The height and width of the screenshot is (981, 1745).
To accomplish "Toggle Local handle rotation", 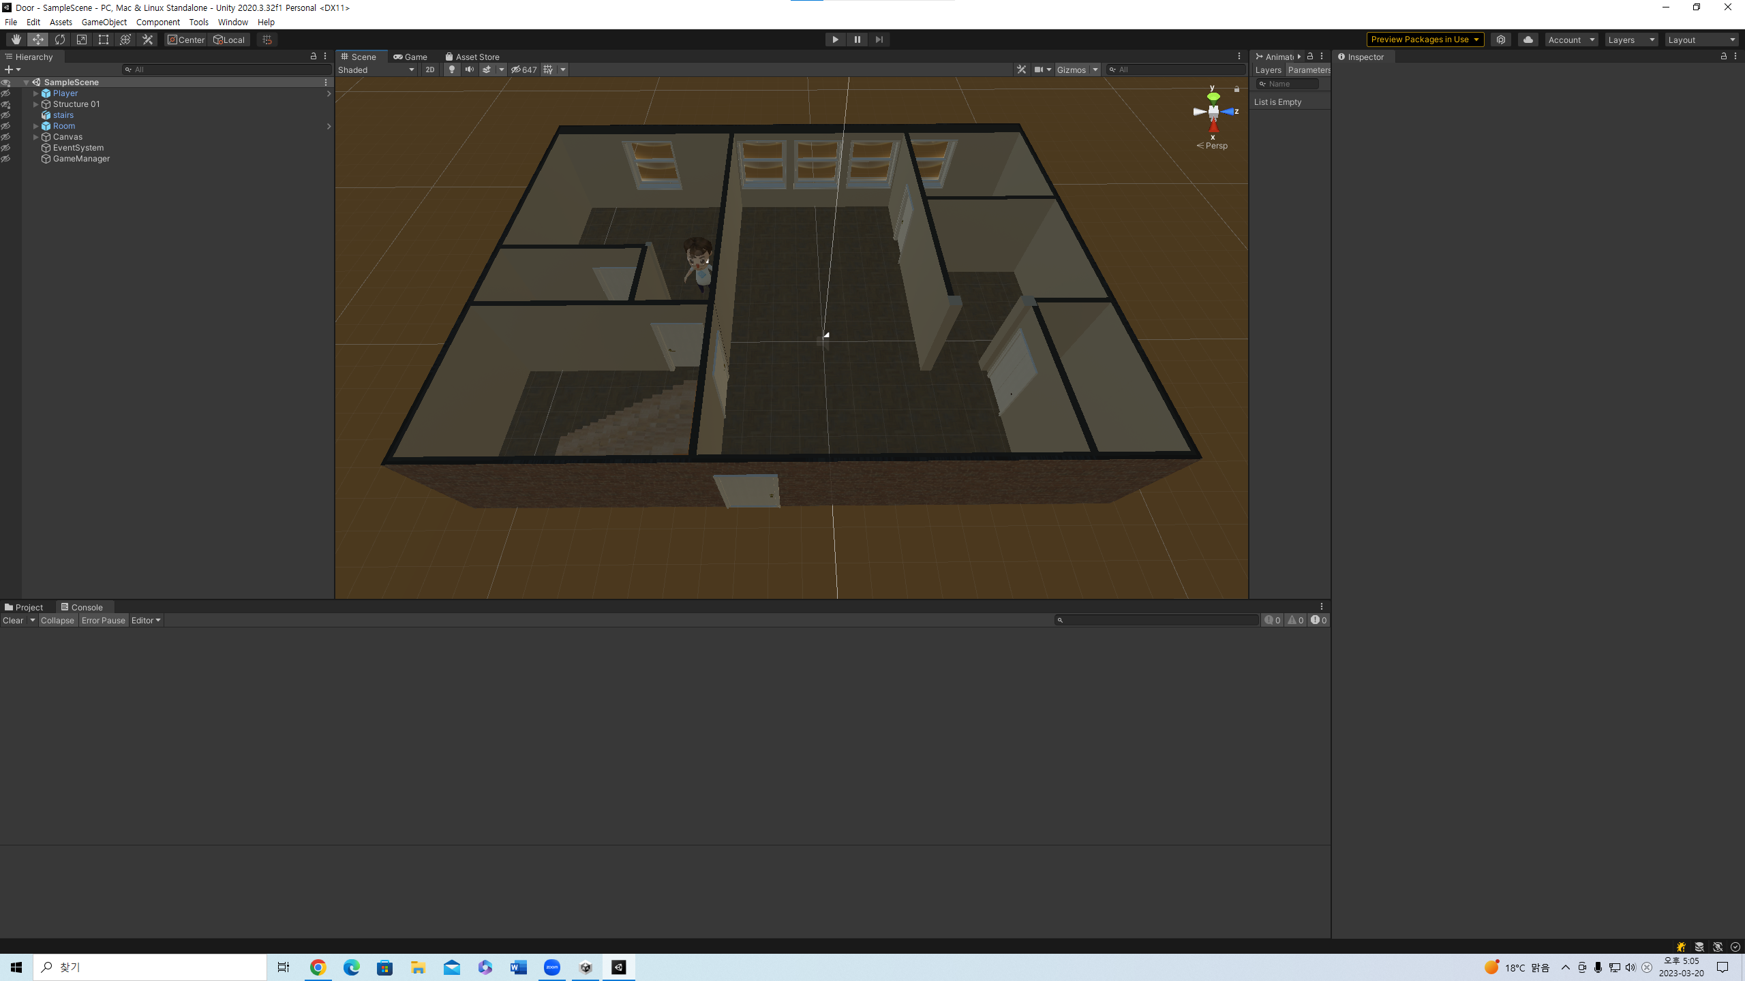I will point(229,40).
